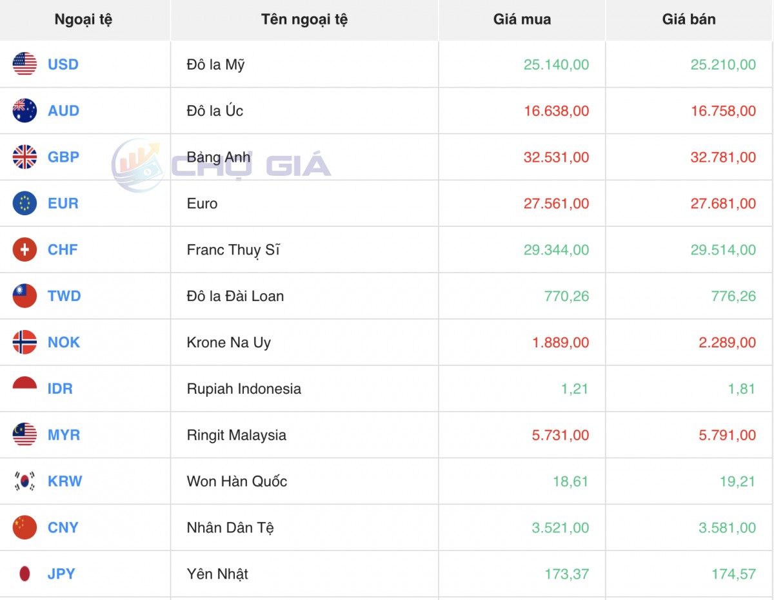Click the 'Giá bán' column header
The width and height of the screenshot is (774, 600).
point(689,19)
